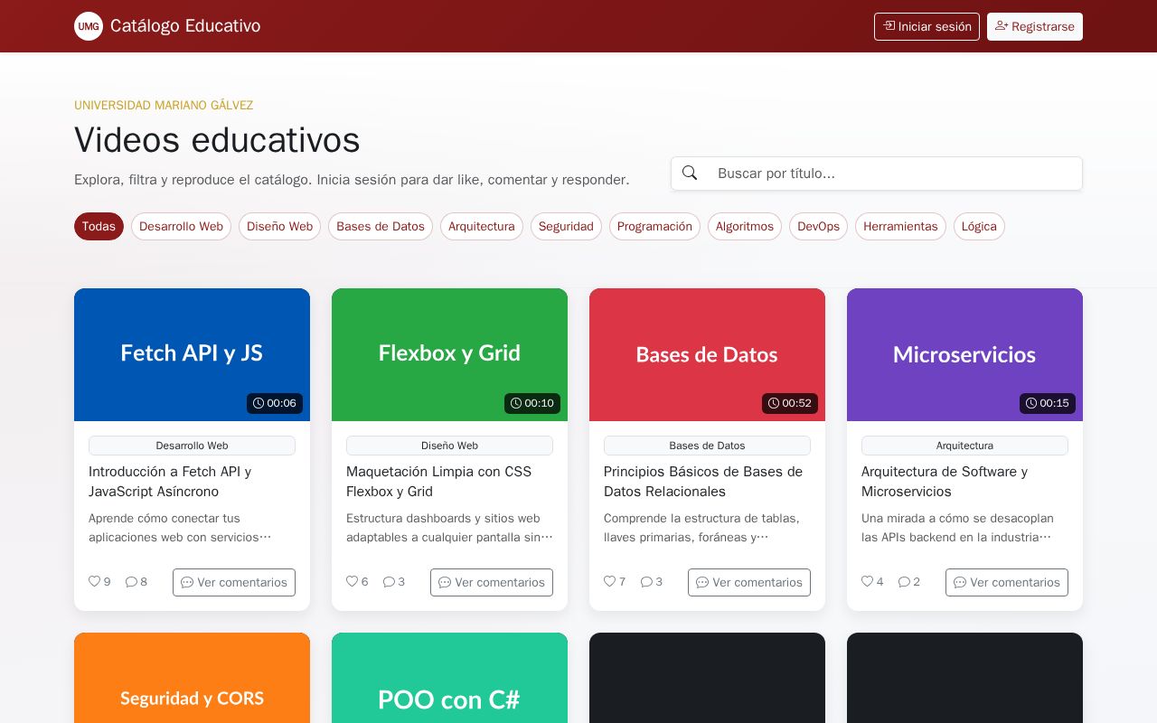Click the search magnifier icon
The width and height of the screenshot is (1157, 723).
(x=690, y=173)
